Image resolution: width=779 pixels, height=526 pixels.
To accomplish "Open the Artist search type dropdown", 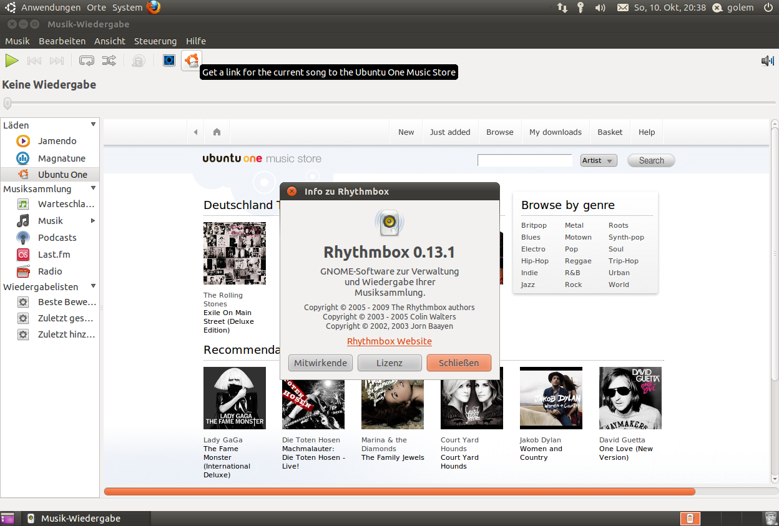I will [x=599, y=160].
